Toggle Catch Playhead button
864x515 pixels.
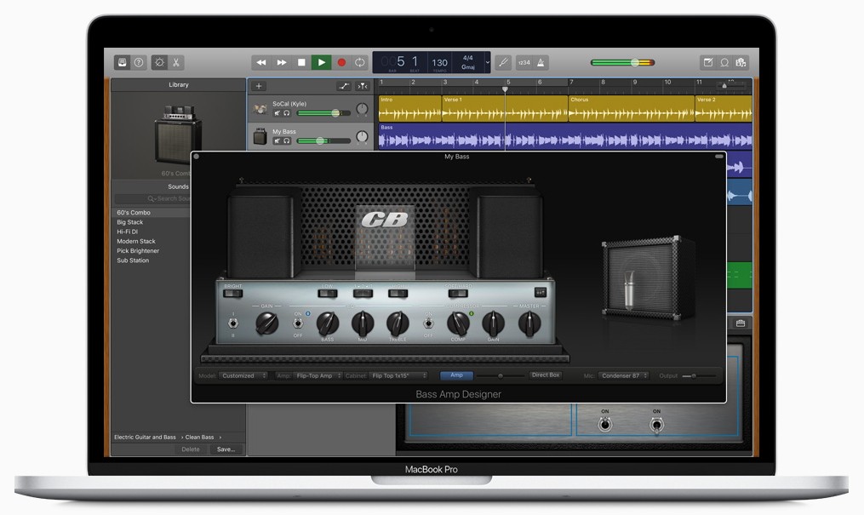(362, 86)
